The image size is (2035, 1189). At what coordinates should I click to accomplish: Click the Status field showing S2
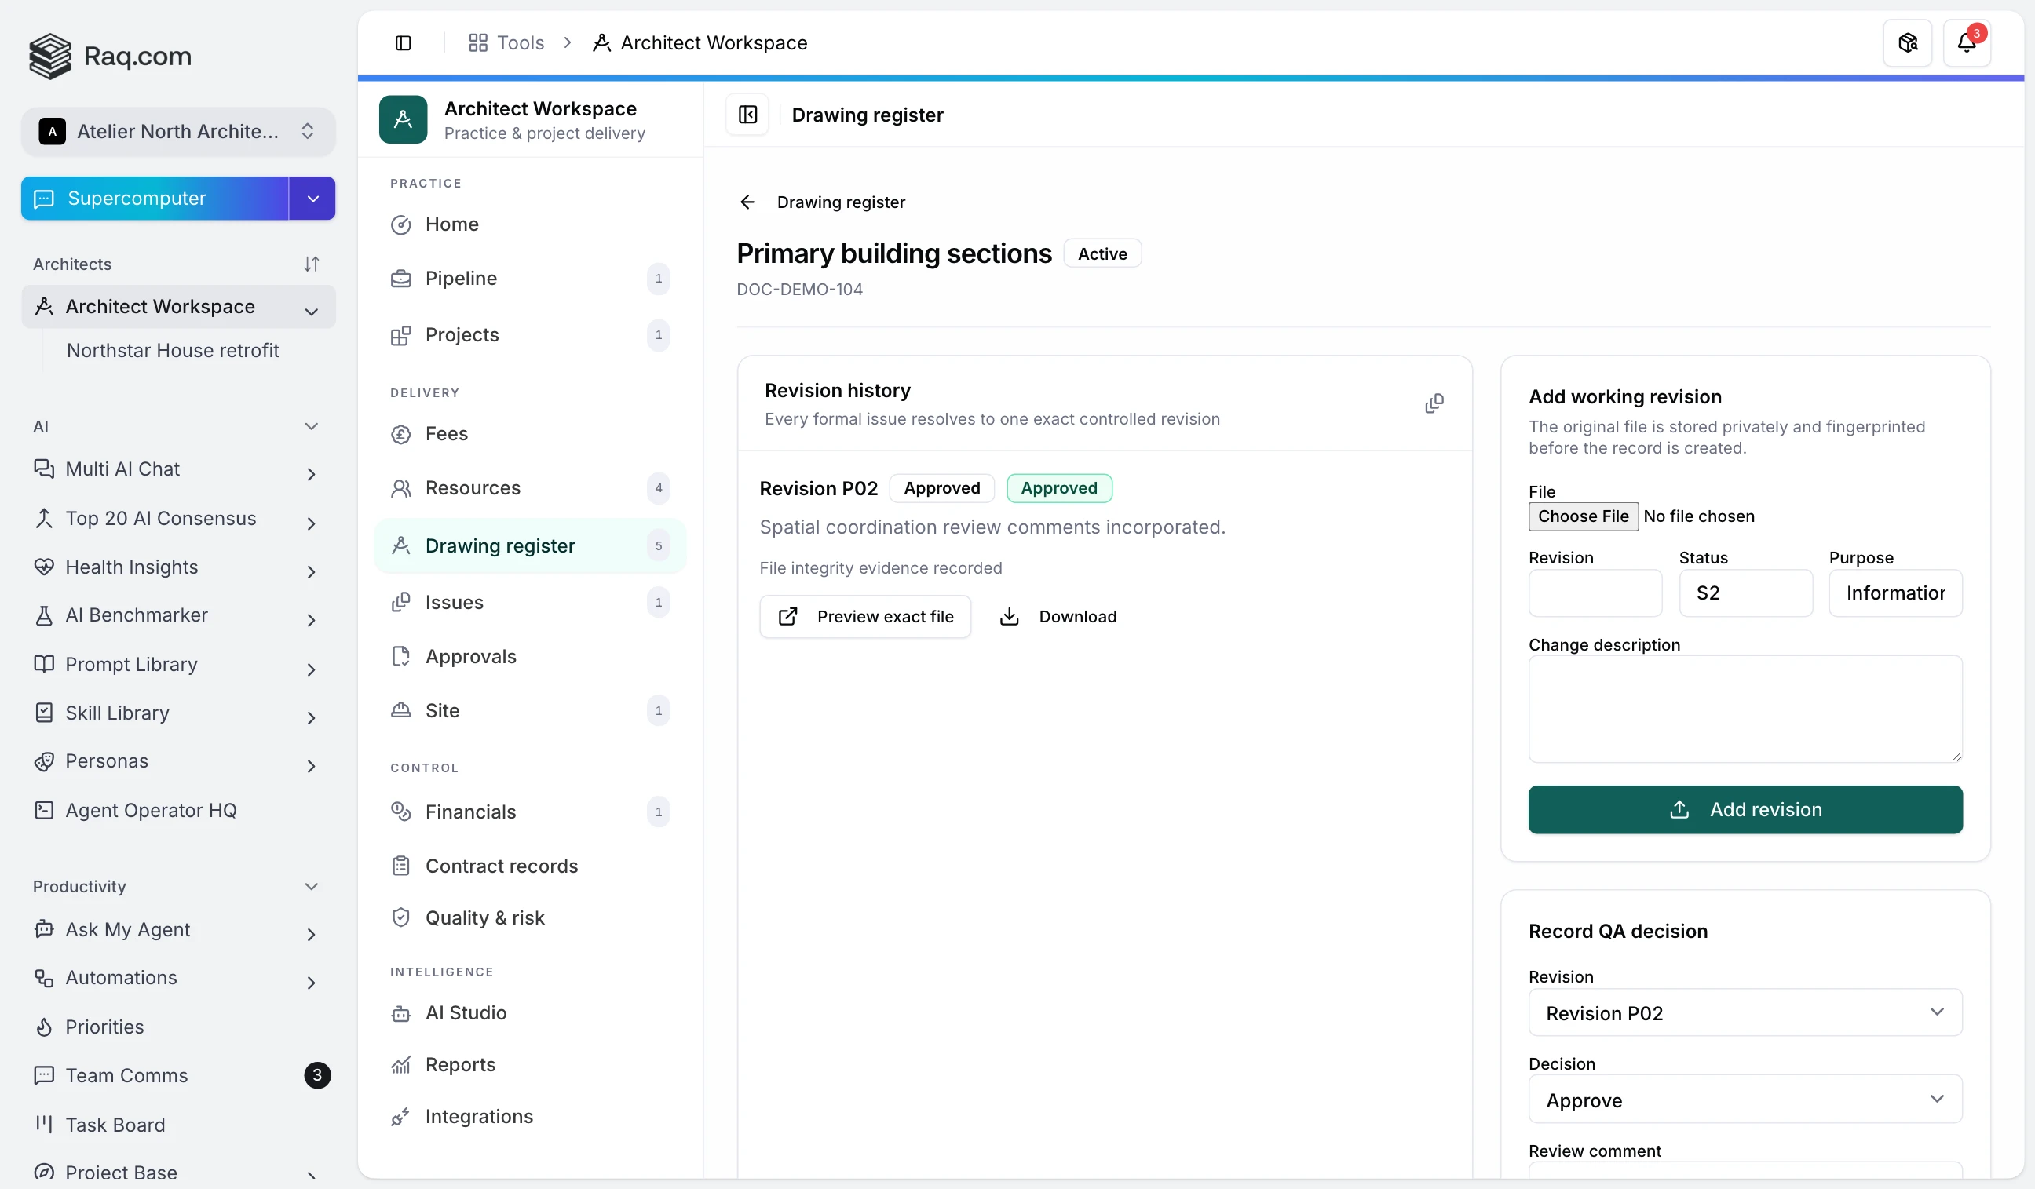coord(1745,593)
